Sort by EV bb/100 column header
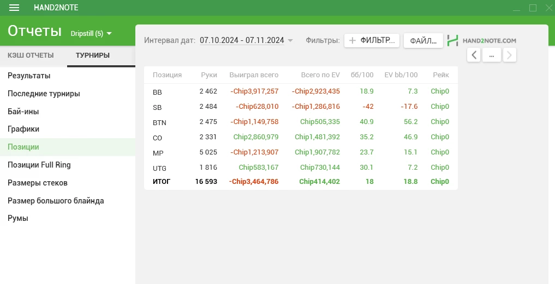Image resolution: width=555 pixels, height=284 pixels. [401, 75]
